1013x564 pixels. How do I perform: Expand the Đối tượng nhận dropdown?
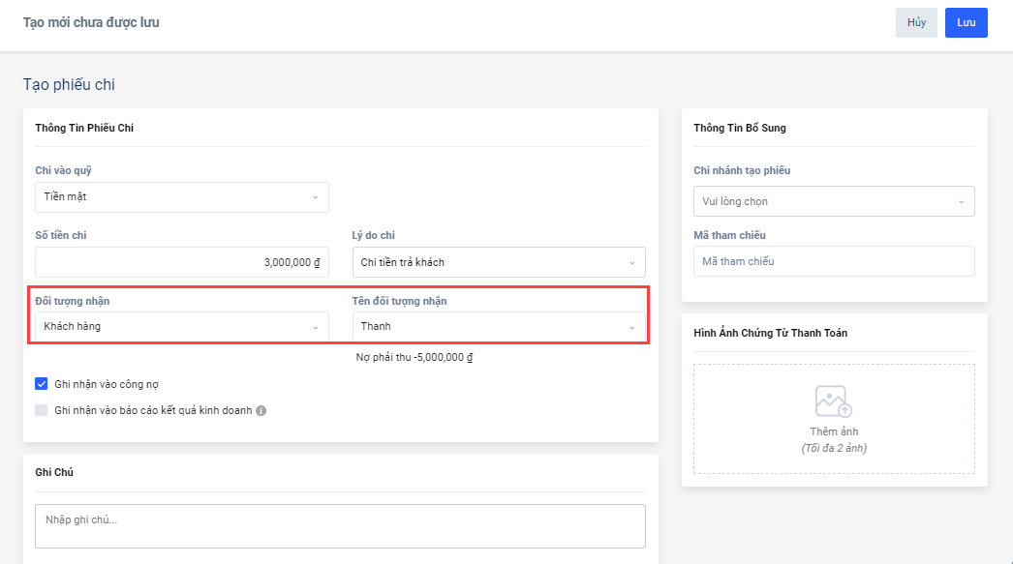(x=181, y=327)
